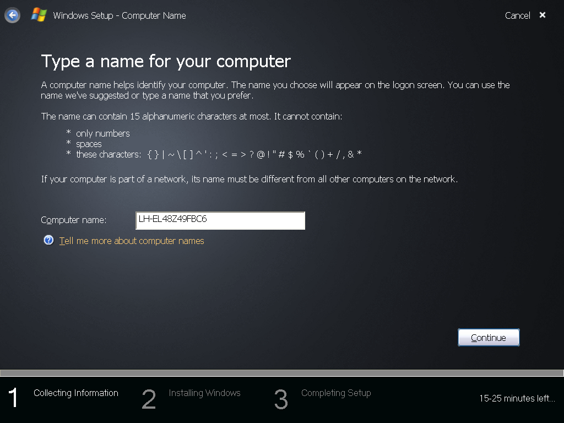
Task: Click the 'only numbers' bullet text
Action: tap(103, 133)
